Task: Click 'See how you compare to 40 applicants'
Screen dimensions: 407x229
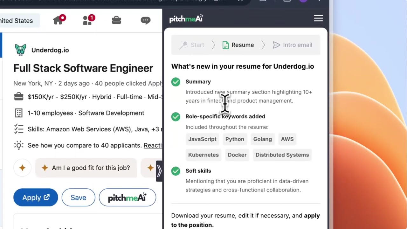Action: 85,145
